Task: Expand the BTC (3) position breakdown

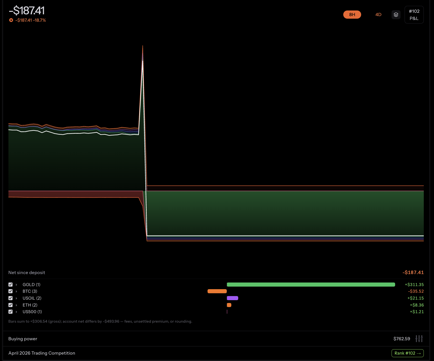Action: click(x=17, y=291)
